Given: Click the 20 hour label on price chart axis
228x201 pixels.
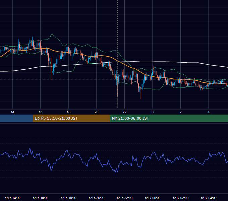Looking at the screenshot, I should (x=97, y=112).
